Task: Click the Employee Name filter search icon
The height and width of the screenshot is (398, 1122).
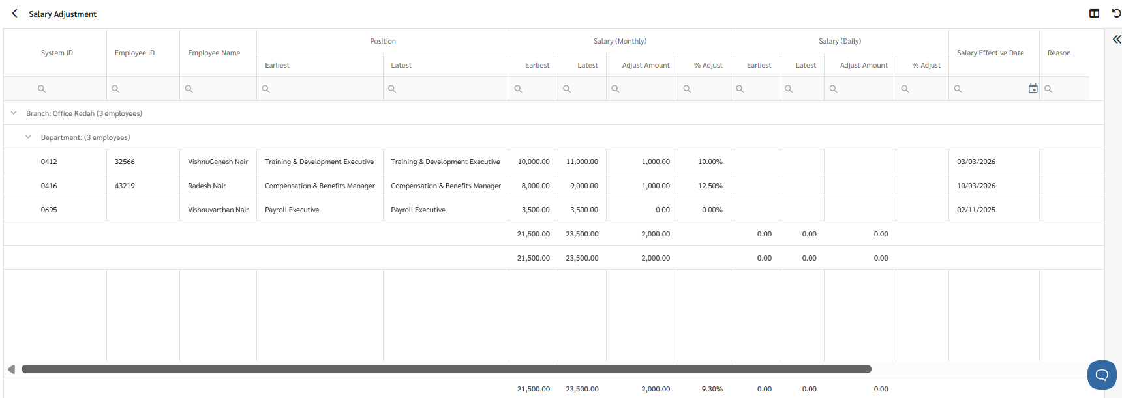Action: click(x=189, y=89)
